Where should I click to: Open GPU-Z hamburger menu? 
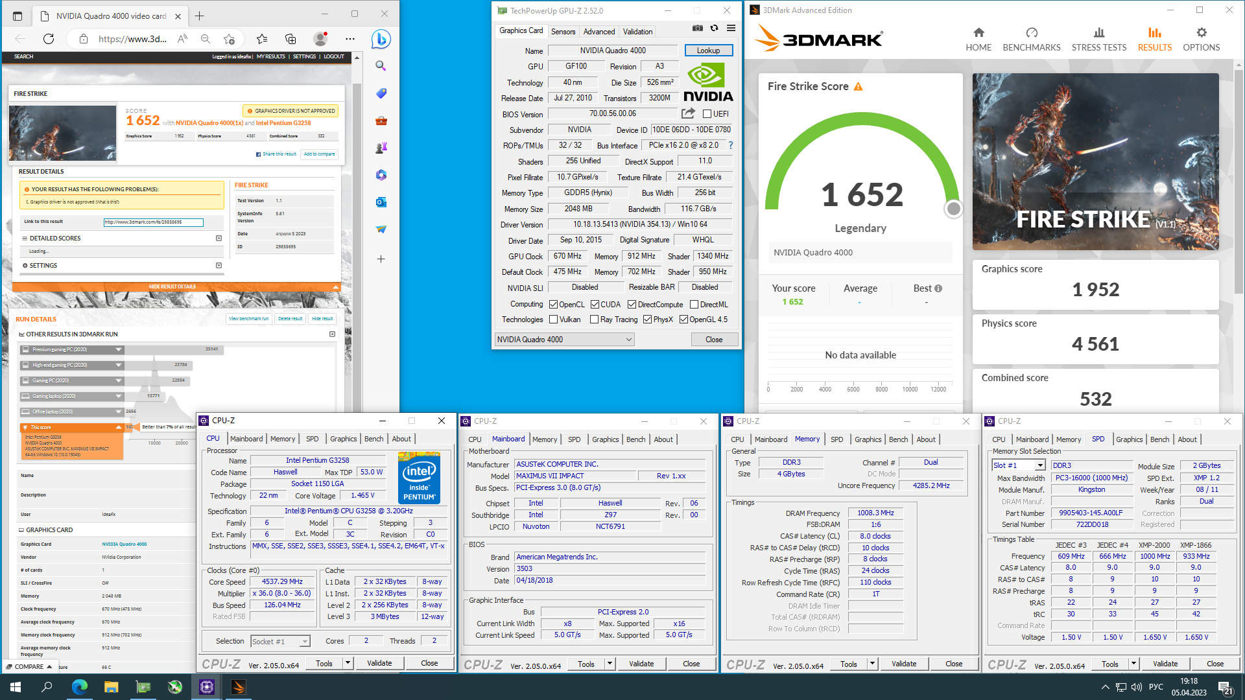coord(731,29)
